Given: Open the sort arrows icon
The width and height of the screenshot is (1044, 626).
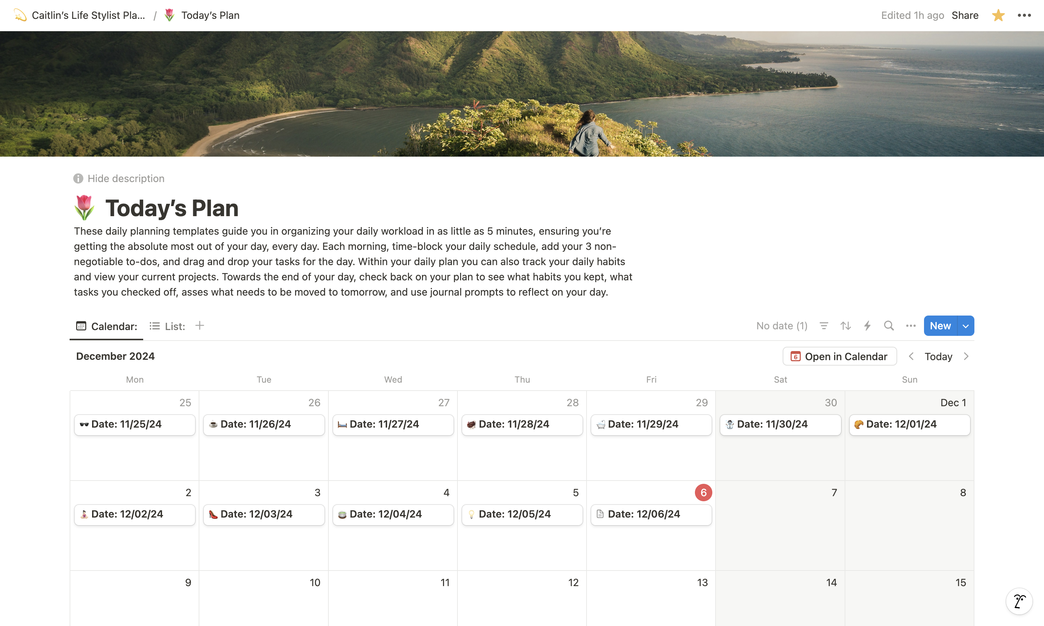Looking at the screenshot, I should 845,326.
